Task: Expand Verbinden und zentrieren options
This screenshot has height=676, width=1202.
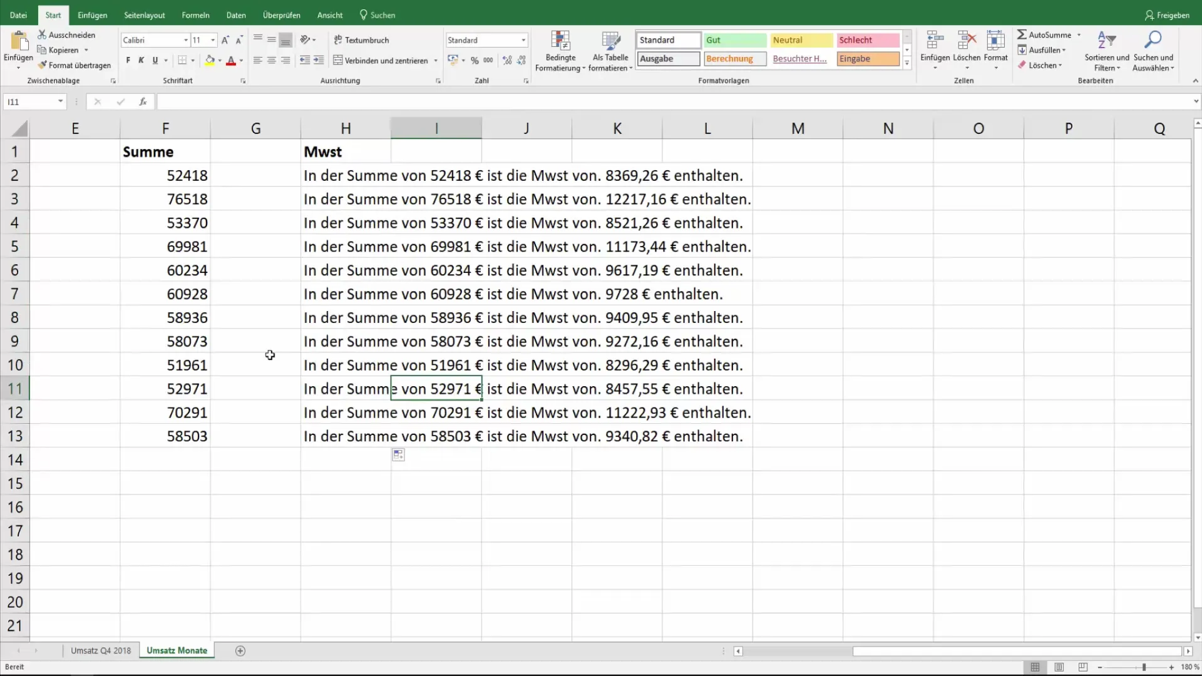Action: tap(436, 61)
